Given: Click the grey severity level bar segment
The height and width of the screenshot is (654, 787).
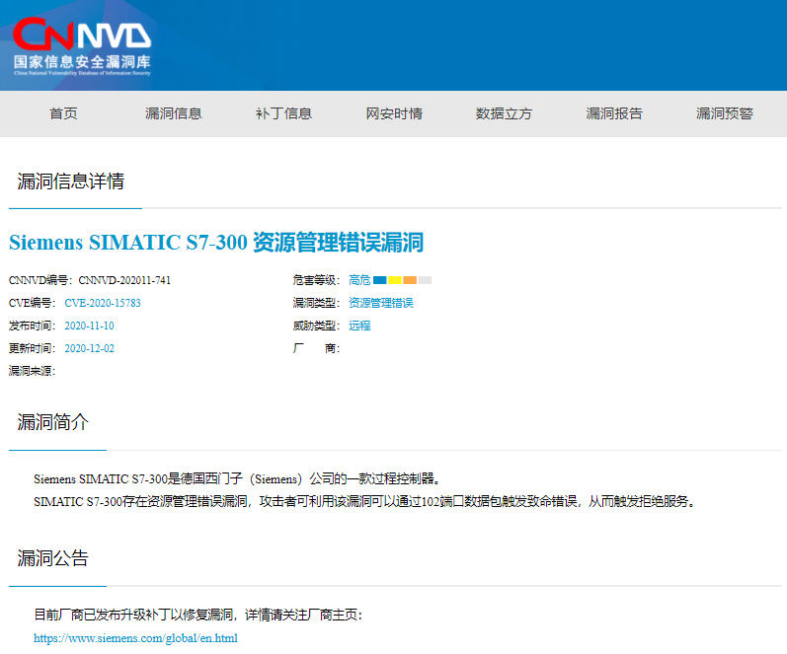Looking at the screenshot, I should (426, 280).
